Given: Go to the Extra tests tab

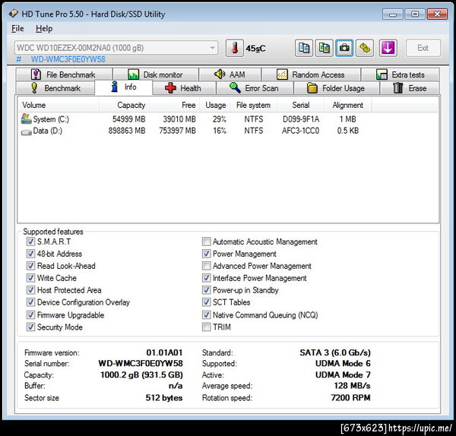Looking at the screenshot, I should [x=401, y=74].
